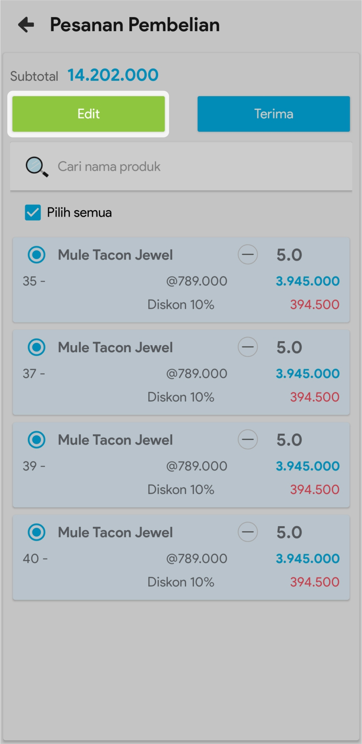Toggle radio for size 40 Mule Tacon Jewel
This screenshot has width=362, height=744.
[x=36, y=533]
